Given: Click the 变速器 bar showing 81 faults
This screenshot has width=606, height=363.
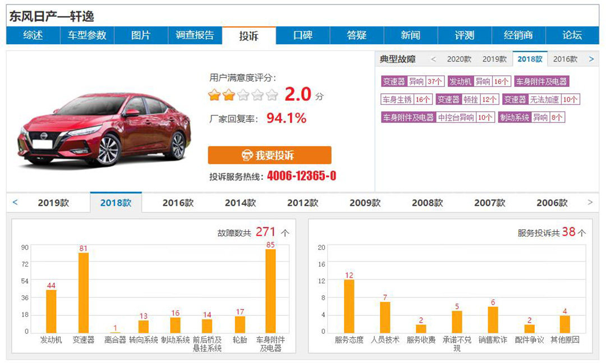Looking at the screenshot, I should pyautogui.click(x=84, y=292).
